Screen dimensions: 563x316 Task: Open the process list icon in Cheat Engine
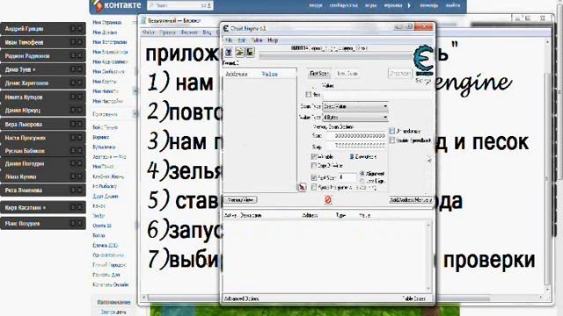tap(229, 53)
